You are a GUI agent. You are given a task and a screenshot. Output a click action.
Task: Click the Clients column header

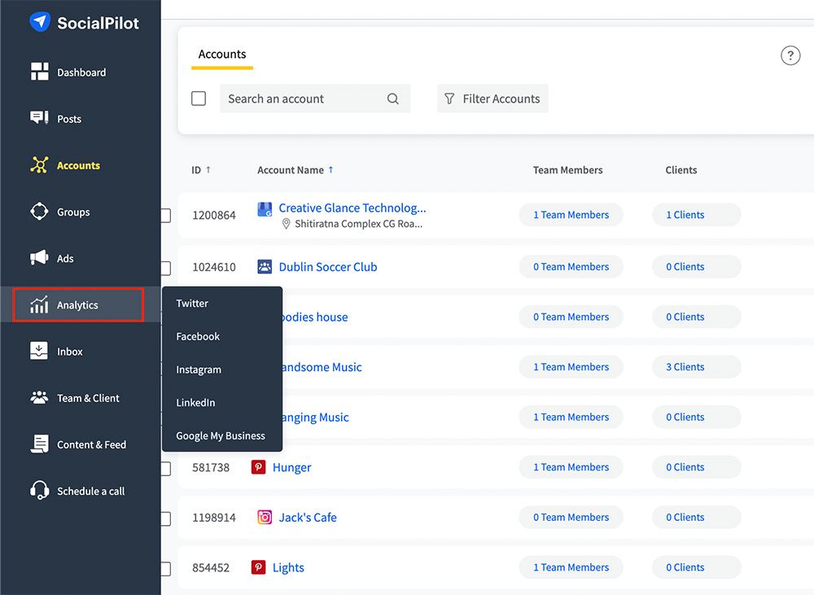point(681,170)
